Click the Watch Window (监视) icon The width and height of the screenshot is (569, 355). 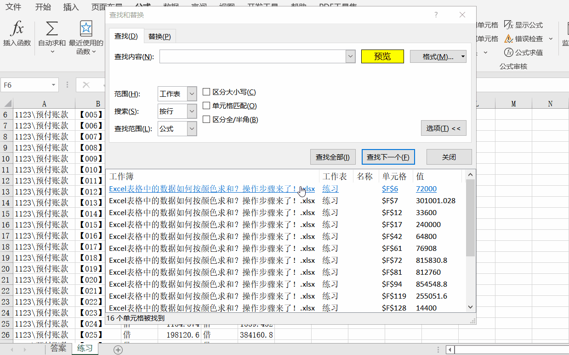coord(565,37)
